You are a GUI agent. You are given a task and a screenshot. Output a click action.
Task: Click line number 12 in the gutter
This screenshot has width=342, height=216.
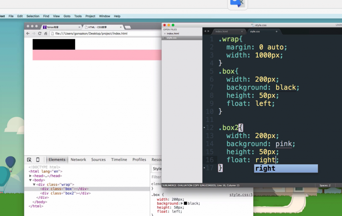(210, 128)
